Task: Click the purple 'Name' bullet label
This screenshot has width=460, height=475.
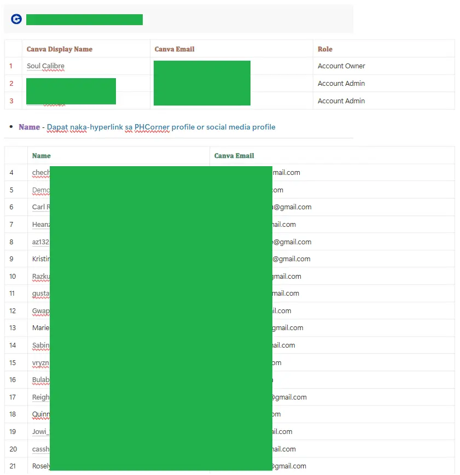Action: tap(29, 127)
